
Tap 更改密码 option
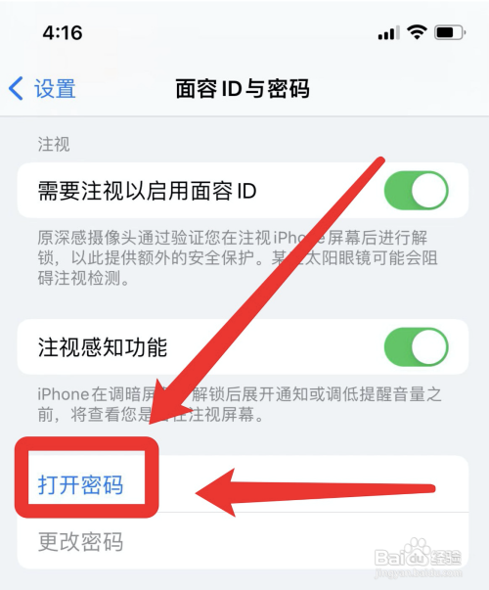tap(80, 542)
